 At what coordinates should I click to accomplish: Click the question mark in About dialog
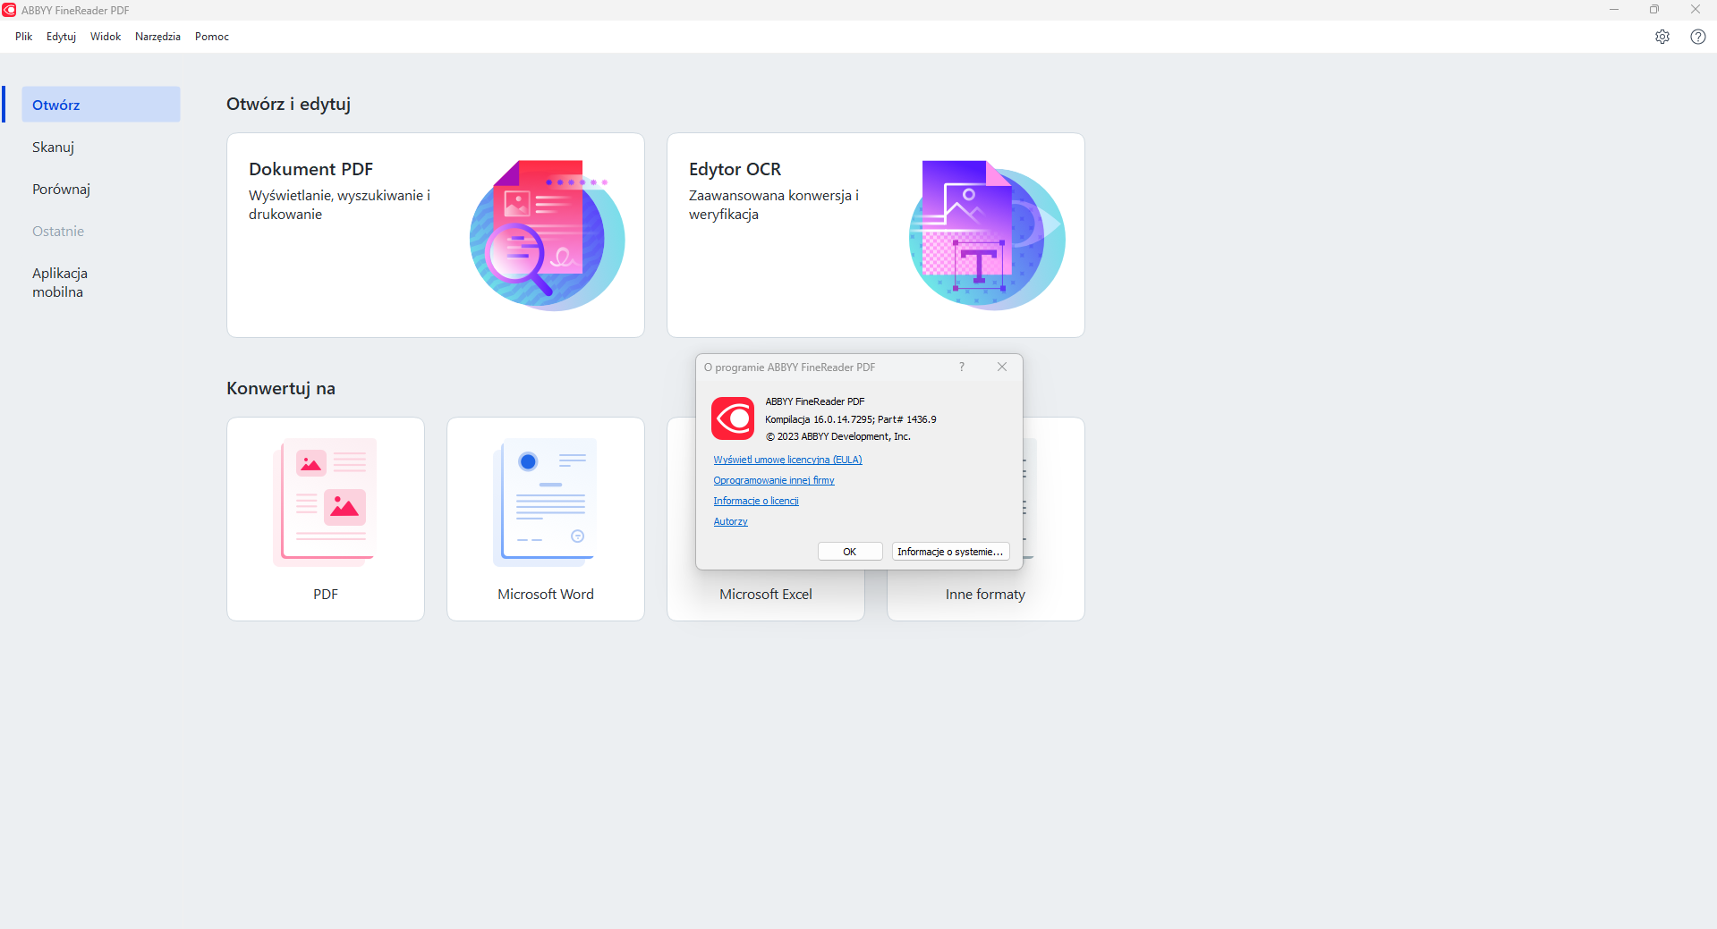[962, 367]
